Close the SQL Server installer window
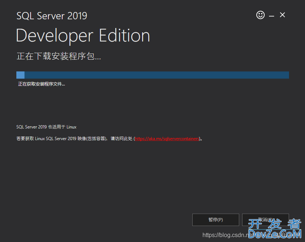305x242 pixels. [282, 15]
